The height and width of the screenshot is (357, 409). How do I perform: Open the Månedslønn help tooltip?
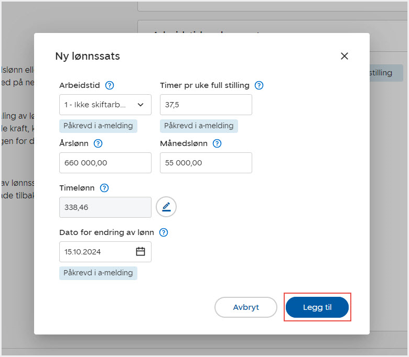[x=217, y=143]
